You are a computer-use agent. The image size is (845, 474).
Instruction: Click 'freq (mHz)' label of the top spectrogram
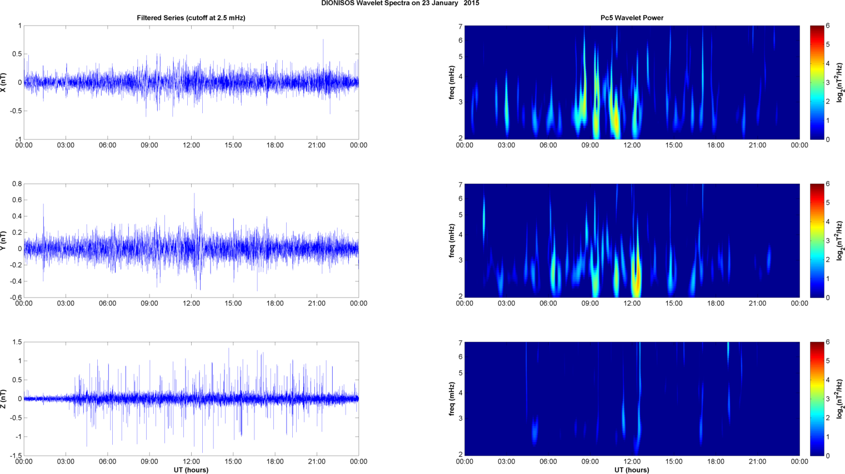452,82
